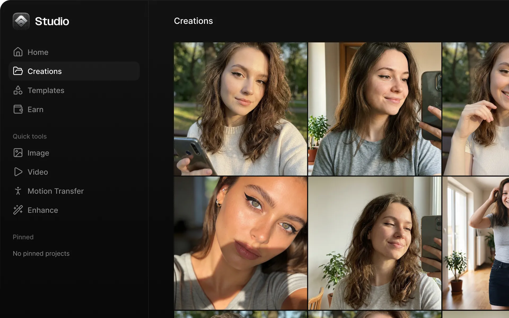Click the Image tool picture icon
509x318 pixels.
tap(18, 153)
